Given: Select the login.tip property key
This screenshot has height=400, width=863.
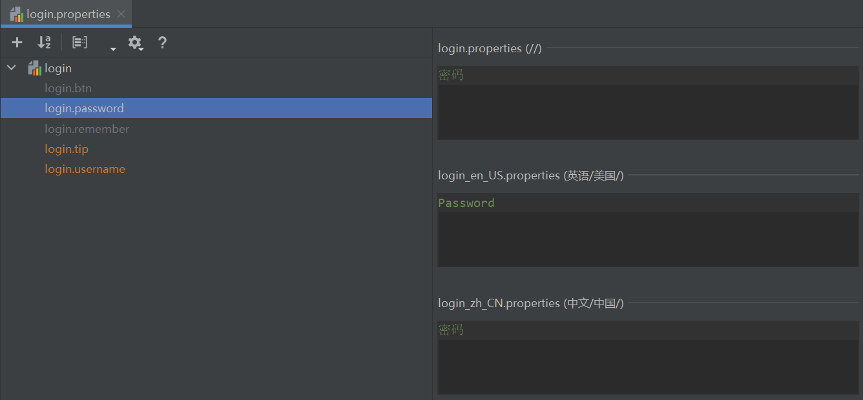Looking at the screenshot, I should pos(67,149).
